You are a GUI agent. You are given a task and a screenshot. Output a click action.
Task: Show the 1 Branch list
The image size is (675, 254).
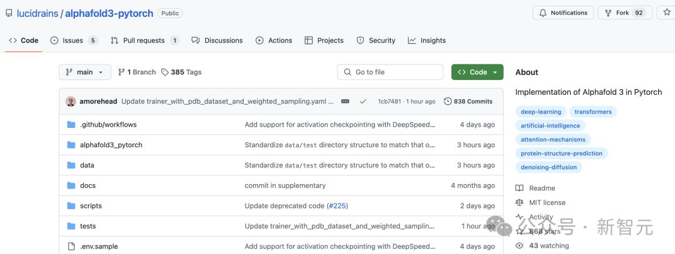137,72
